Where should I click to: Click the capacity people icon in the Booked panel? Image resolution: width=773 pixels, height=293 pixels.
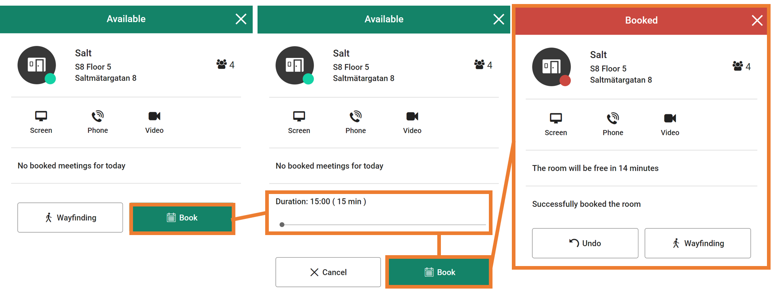coord(738,66)
